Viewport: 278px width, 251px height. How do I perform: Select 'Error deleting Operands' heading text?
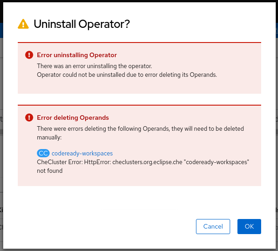[x=73, y=117]
